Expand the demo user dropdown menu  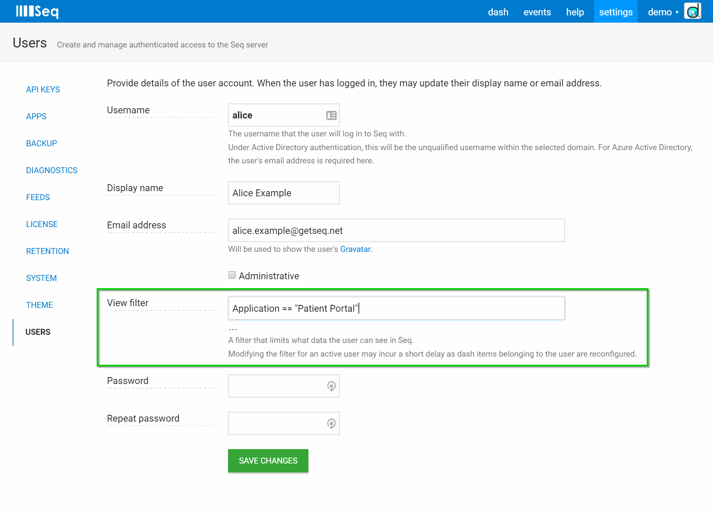pyautogui.click(x=663, y=12)
